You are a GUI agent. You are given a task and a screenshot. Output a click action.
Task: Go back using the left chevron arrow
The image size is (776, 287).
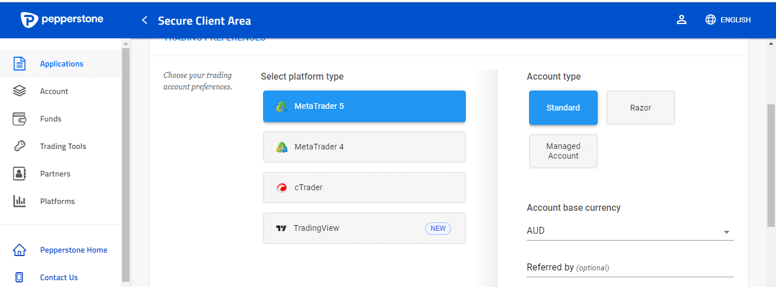[x=144, y=21]
